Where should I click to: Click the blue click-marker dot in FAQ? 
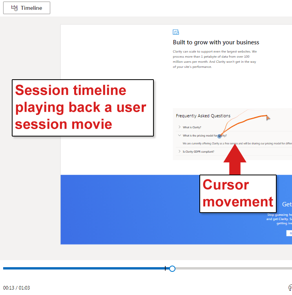click(219, 136)
